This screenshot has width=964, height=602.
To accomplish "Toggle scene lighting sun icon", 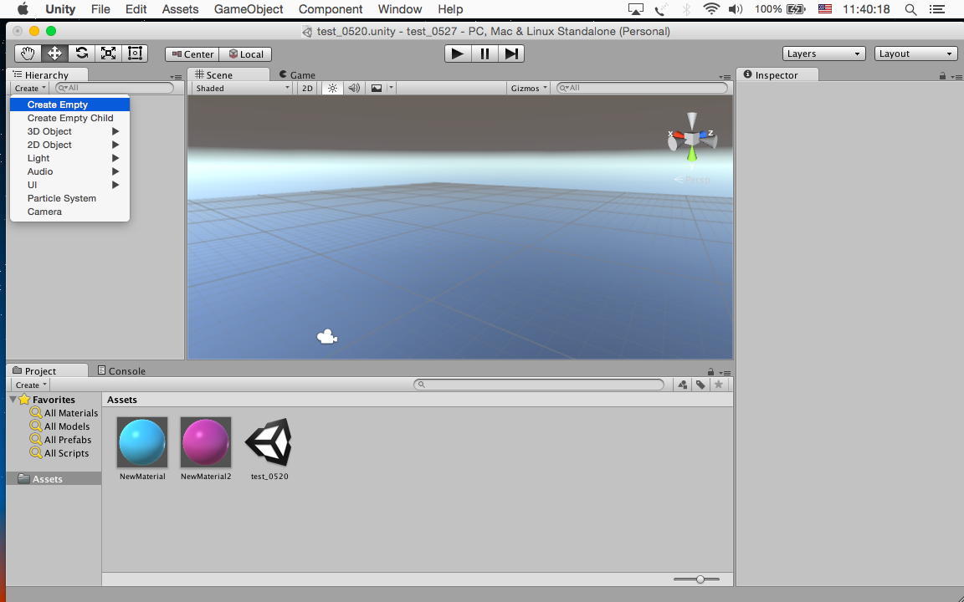I will 332,88.
